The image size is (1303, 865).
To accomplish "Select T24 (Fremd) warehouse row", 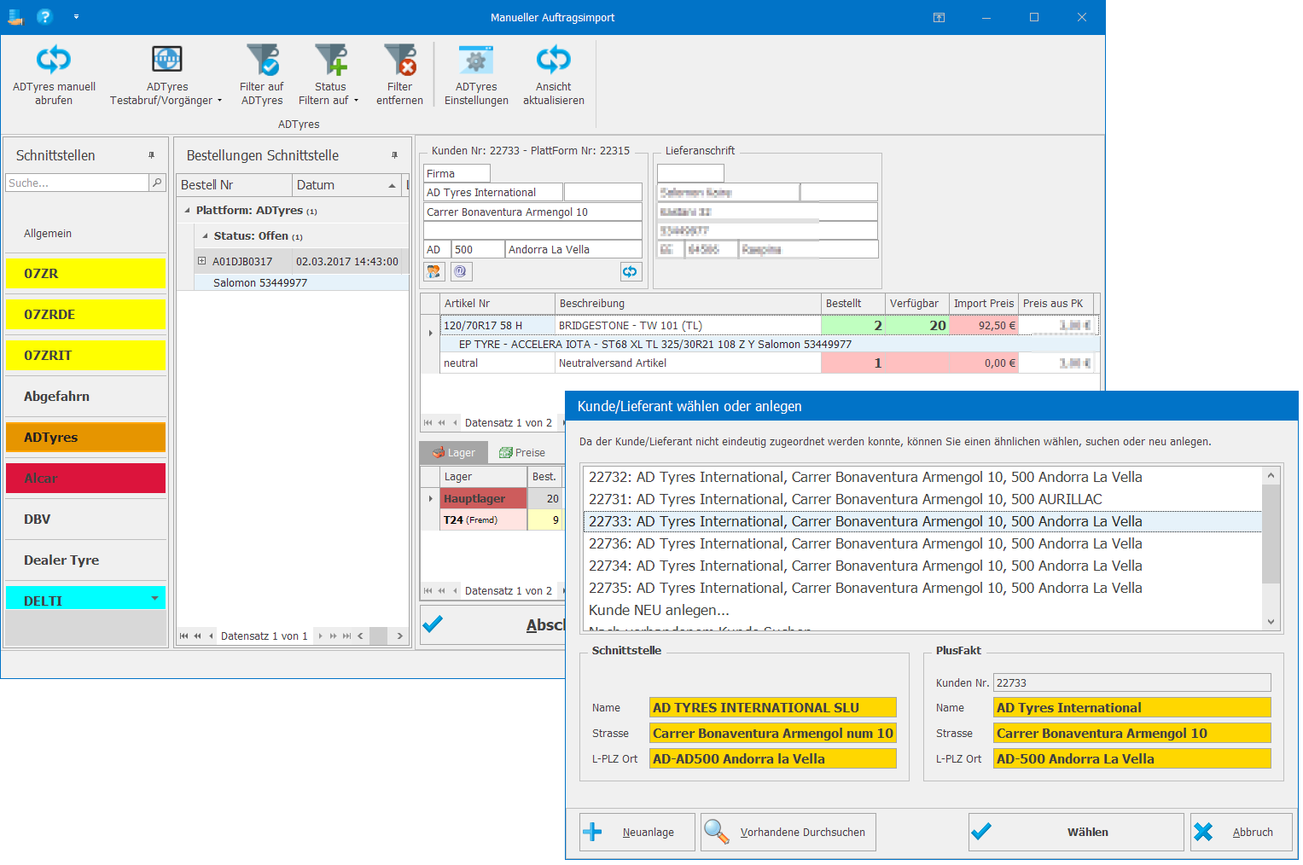I will coord(502,520).
